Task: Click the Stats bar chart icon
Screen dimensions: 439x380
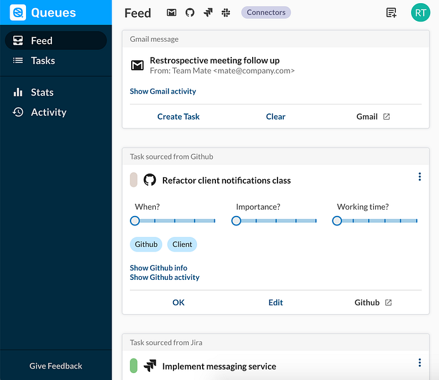Action: [18, 92]
